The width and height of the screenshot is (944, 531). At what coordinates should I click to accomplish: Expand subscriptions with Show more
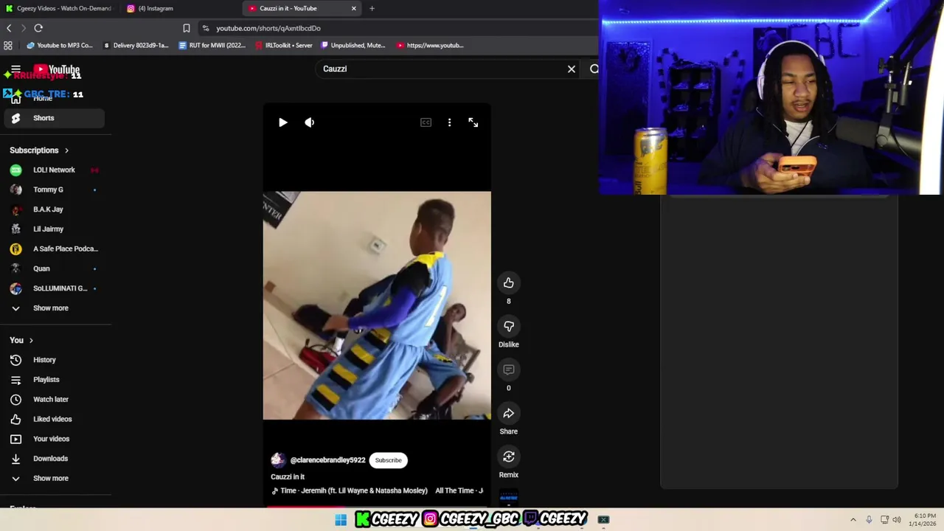[54, 308]
